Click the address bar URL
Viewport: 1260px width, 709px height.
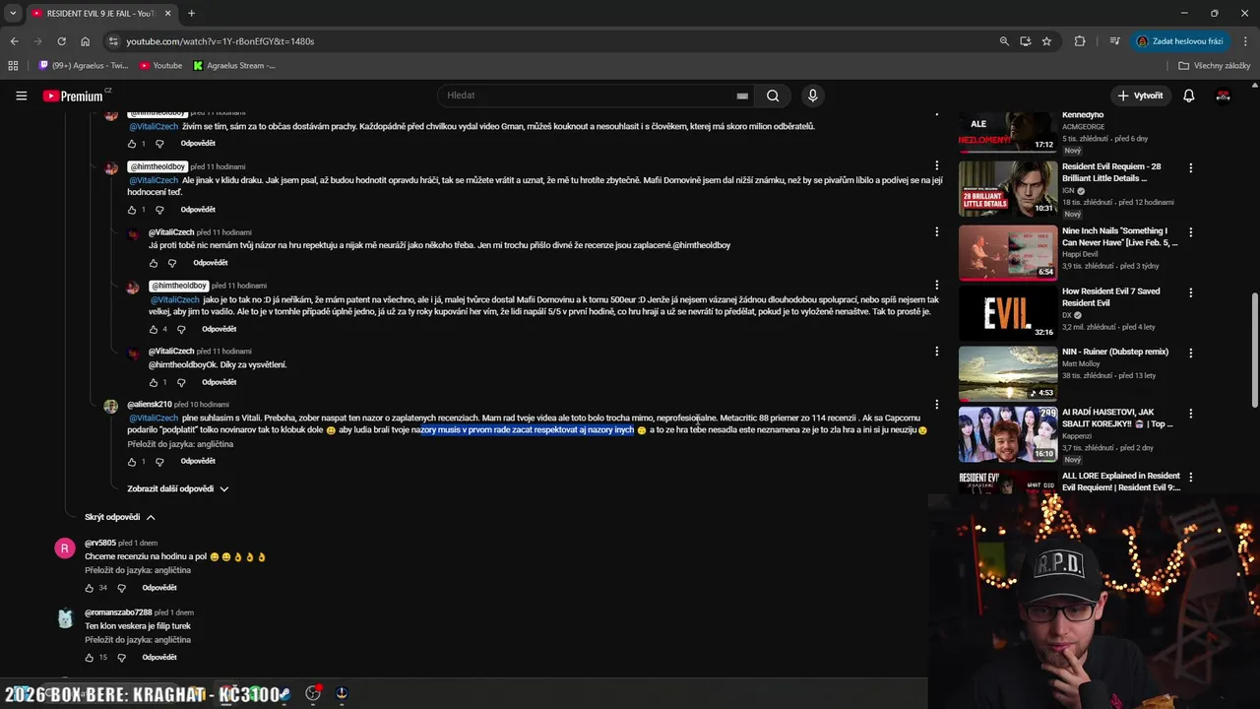[x=220, y=41]
